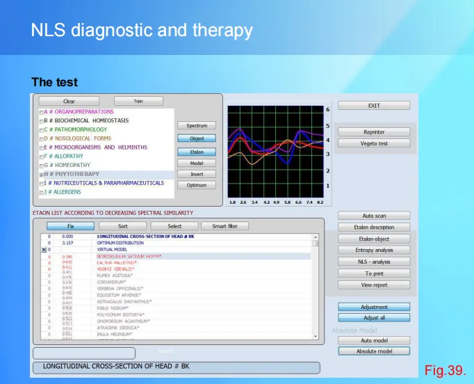Toggle the Fix button
The height and width of the screenshot is (384, 474).
pos(70,226)
